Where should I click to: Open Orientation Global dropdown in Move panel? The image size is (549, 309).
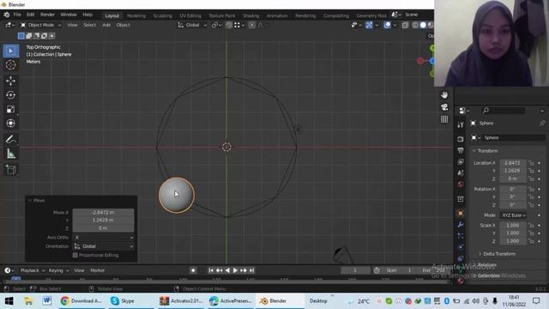[103, 246]
